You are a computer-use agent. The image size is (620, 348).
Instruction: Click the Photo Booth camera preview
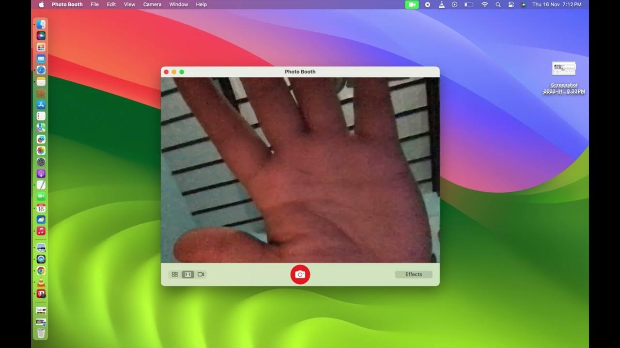click(300, 170)
